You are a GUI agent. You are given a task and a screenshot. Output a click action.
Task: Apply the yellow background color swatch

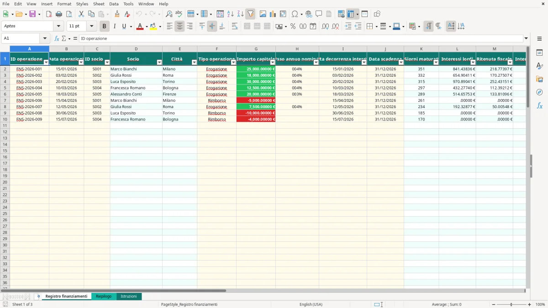[153, 26]
